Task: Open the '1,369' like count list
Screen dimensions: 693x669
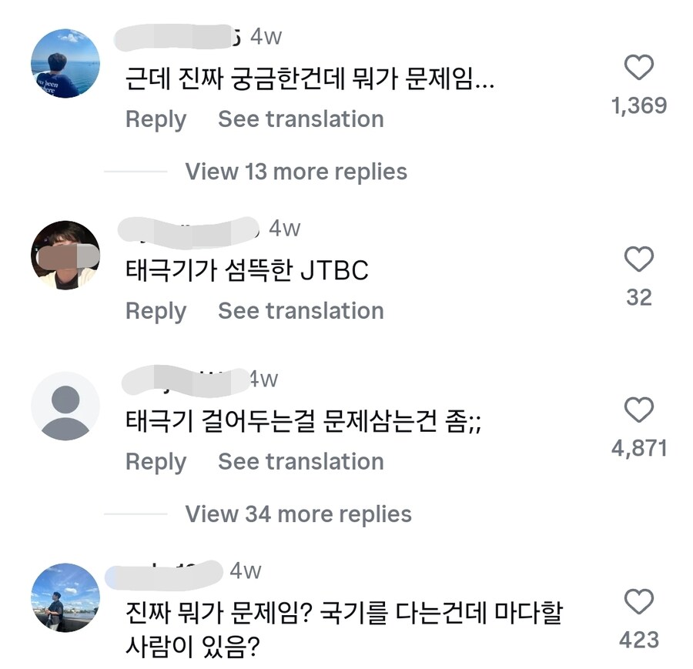Action: [639, 105]
